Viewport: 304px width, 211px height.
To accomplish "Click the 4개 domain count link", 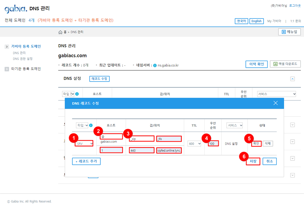I will (x=31, y=20).
